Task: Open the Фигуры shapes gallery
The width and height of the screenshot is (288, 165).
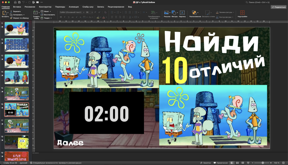Action: [x=174, y=13]
